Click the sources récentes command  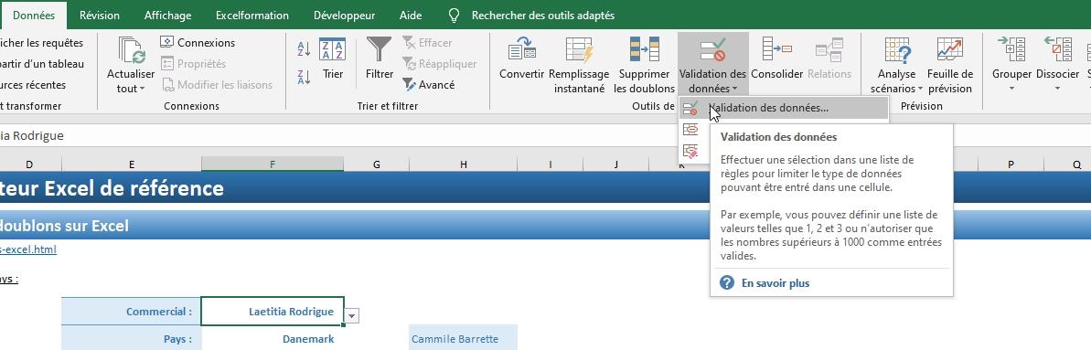[33, 85]
